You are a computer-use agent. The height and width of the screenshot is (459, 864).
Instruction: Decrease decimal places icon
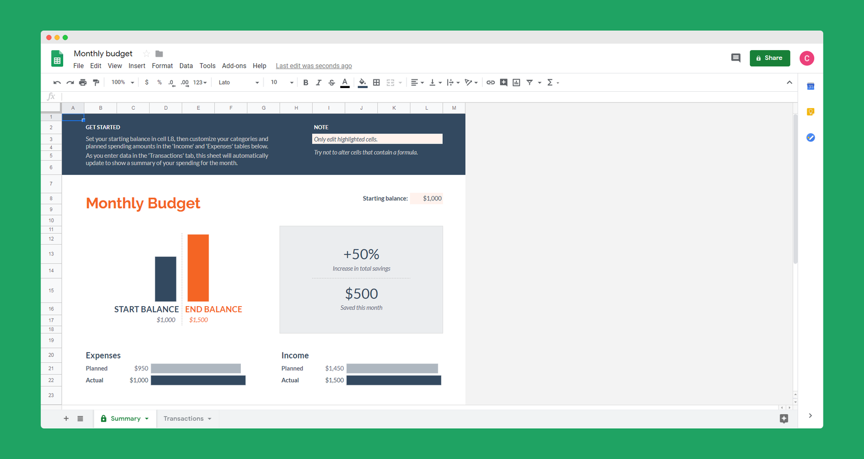pyautogui.click(x=171, y=83)
